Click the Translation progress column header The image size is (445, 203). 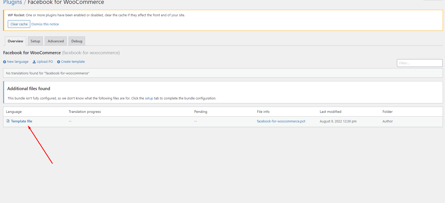[85, 112]
